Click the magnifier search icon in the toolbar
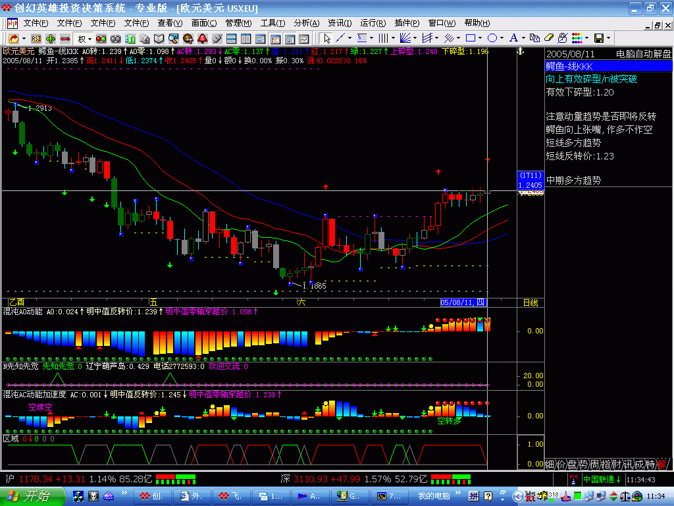Viewport: 674px width, 506px height. pos(174,38)
